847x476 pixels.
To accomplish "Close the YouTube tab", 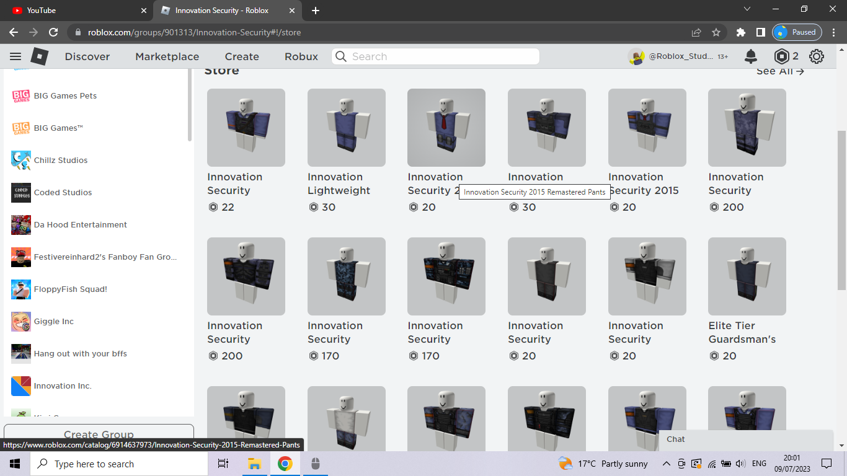I will click(144, 11).
